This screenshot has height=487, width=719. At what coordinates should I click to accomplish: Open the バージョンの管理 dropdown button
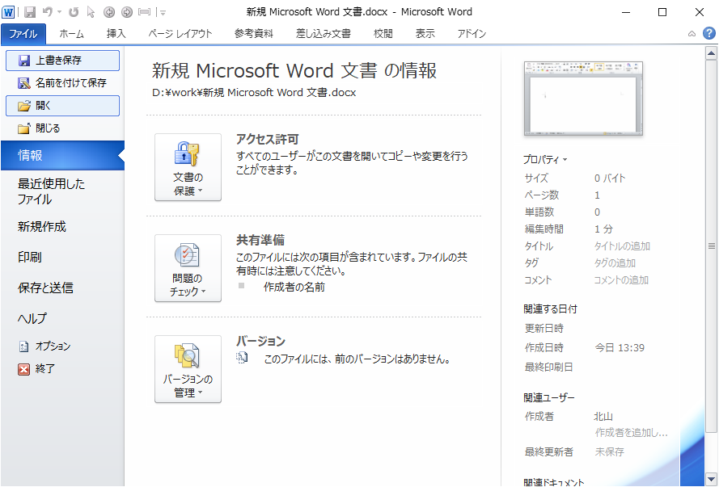pos(188,369)
